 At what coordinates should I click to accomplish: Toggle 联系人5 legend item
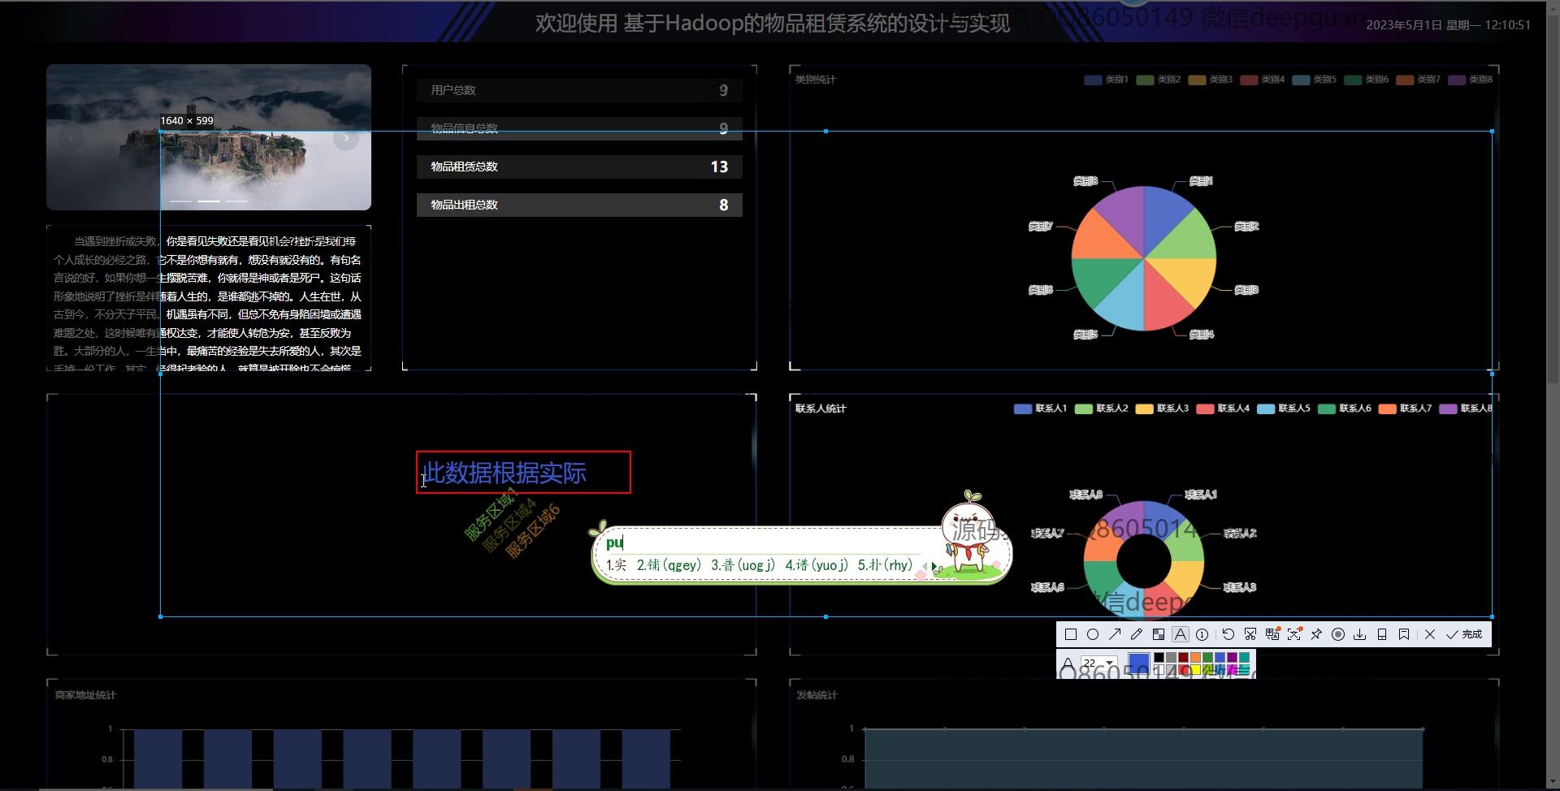1284,408
